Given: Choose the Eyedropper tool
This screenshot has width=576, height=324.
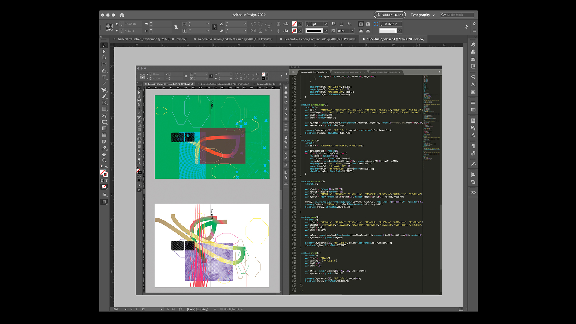Looking at the screenshot, I should coord(104,148).
